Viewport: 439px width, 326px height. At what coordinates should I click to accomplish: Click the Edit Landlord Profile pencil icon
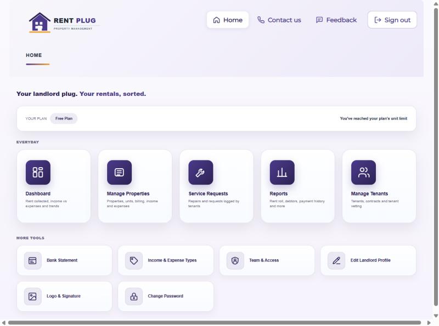[336, 261]
